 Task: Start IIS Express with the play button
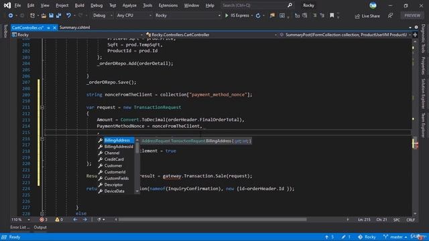click(x=227, y=15)
